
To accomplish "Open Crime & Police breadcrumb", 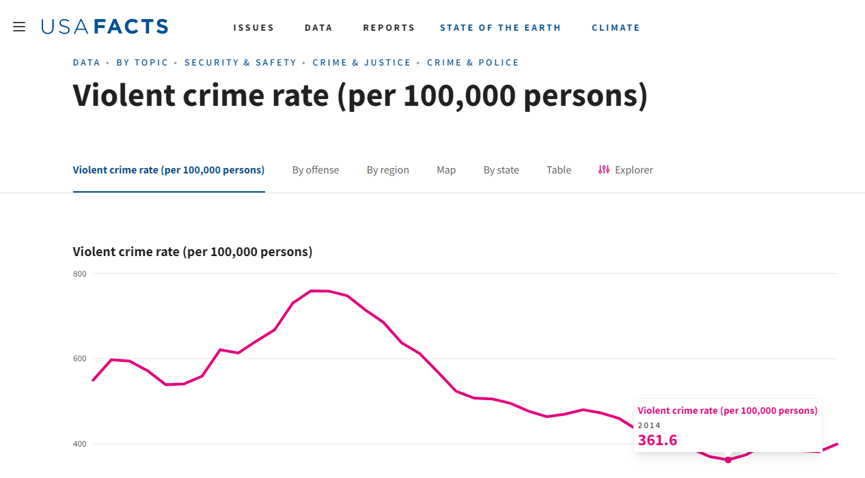I will click(473, 62).
